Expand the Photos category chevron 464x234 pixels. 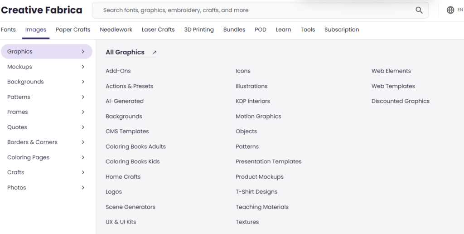(83, 188)
